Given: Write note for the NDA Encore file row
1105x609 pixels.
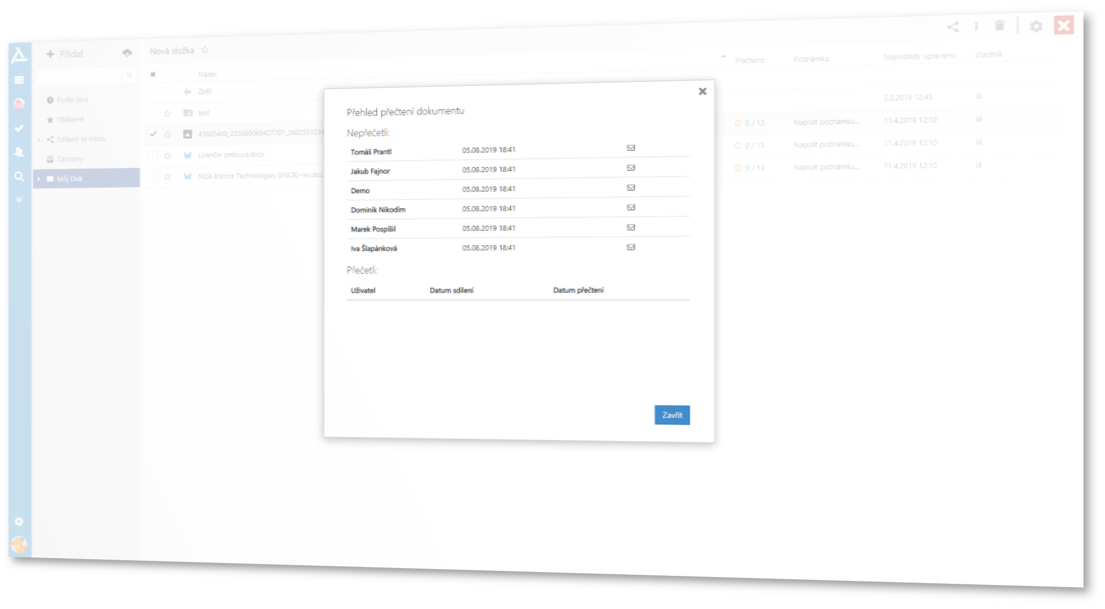Looking at the screenshot, I should coord(827,167).
